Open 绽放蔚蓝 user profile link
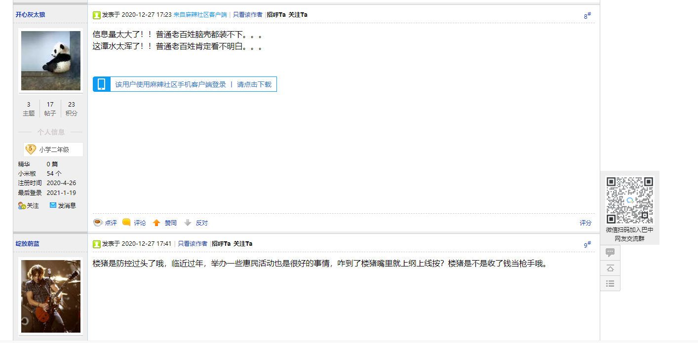 point(28,244)
